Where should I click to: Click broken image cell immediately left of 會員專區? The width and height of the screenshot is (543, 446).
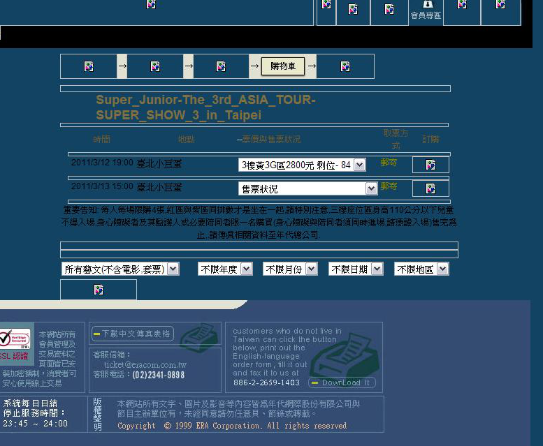(389, 11)
